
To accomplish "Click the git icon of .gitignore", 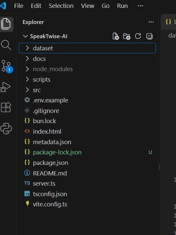I will pyautogui.click(x=27, y=110).
